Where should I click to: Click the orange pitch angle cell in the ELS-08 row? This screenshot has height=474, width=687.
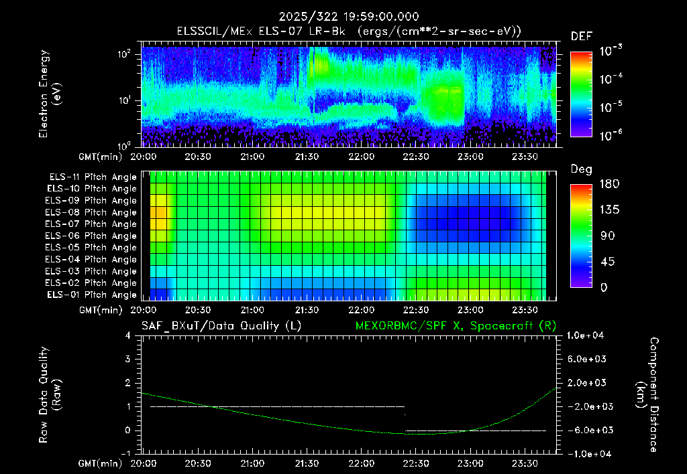(x=160, y=212)
